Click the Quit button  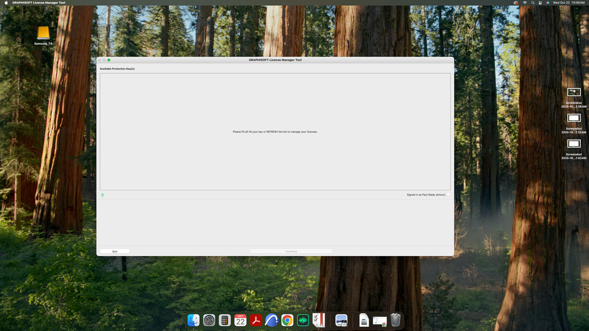pyautogui.click(x=114, y=251)
